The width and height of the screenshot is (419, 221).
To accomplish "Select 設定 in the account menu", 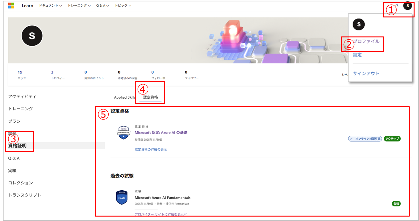I will point(357,55).
